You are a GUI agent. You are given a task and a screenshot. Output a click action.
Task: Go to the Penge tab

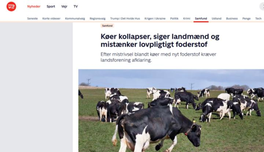tap(247, 19)
